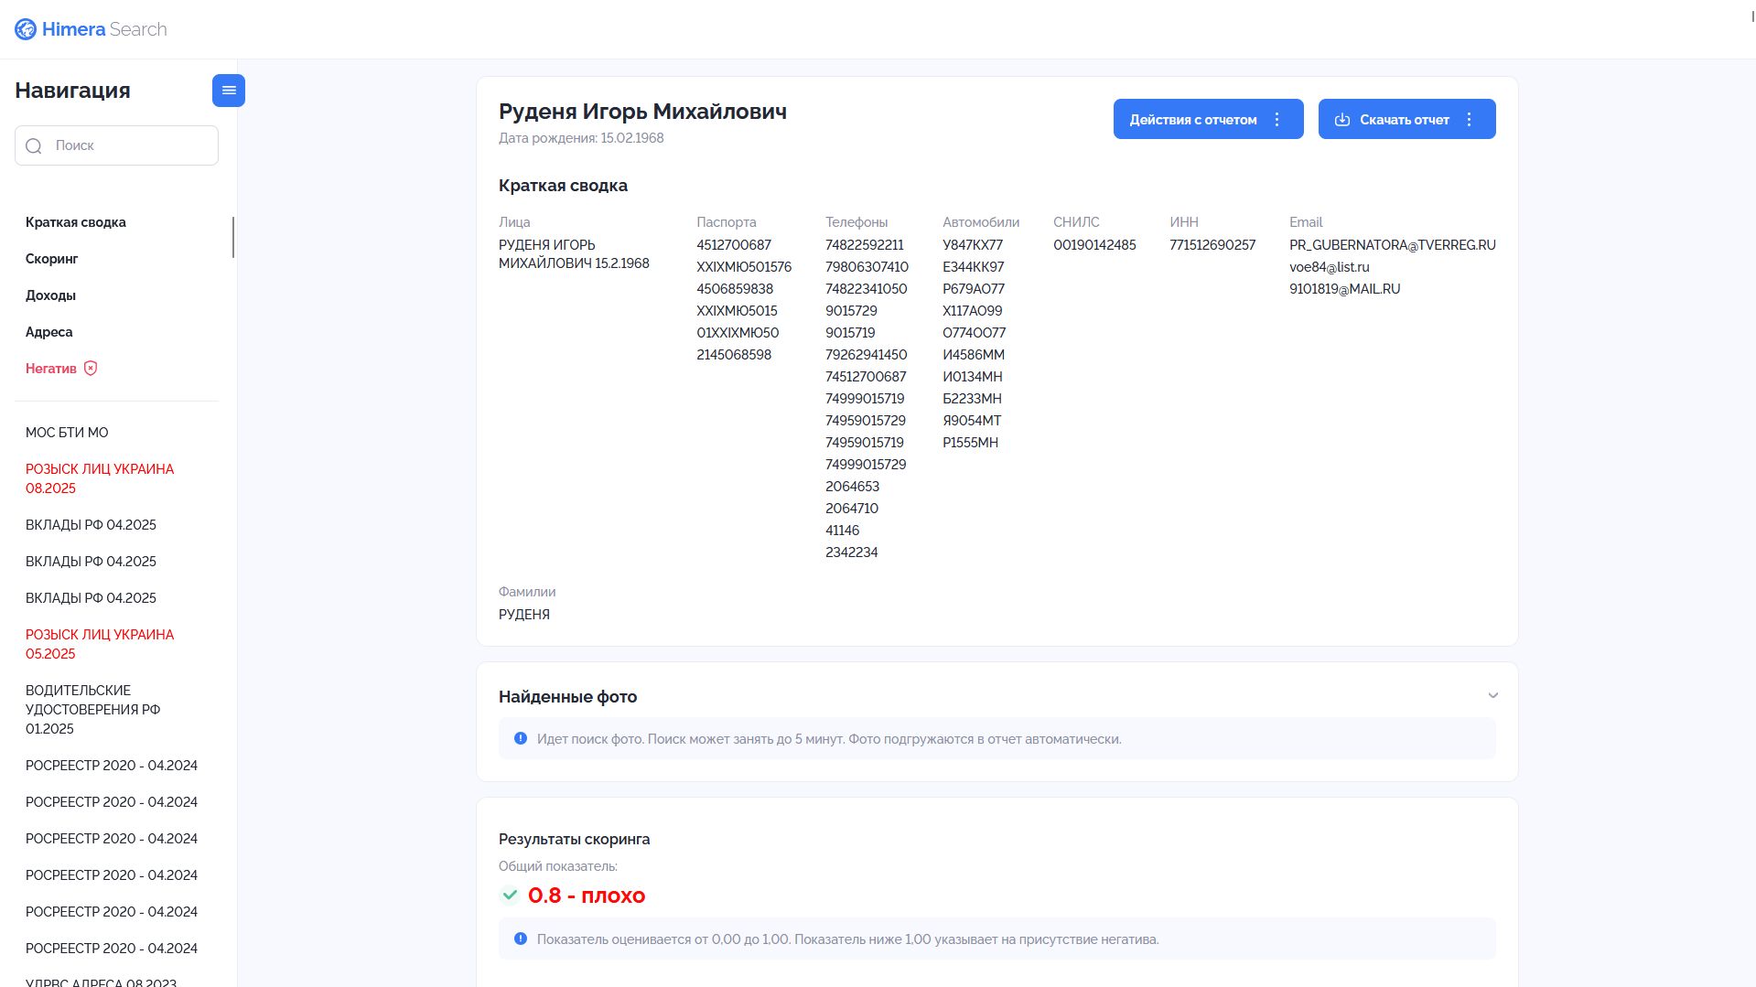Image resolution: width=1756 pixels, height=987 pixels.
Task: Click the shield icon next to Негатив
Action: point(91,368)
